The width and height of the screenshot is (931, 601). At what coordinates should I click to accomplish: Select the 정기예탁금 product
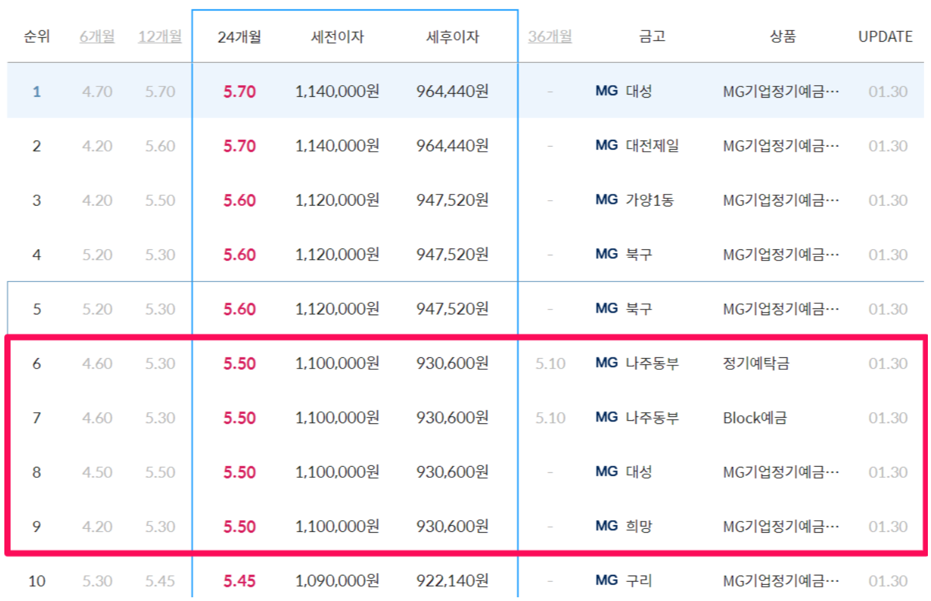tap(756, 363)
